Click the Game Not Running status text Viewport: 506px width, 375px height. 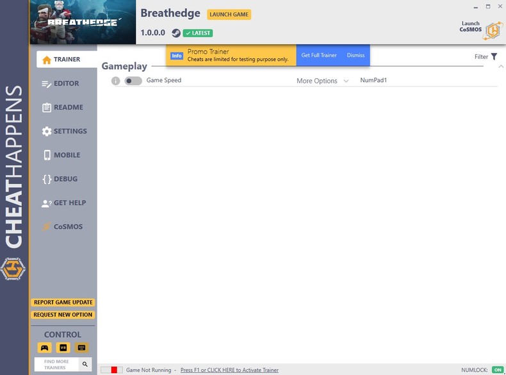click(x=149, y=370)
